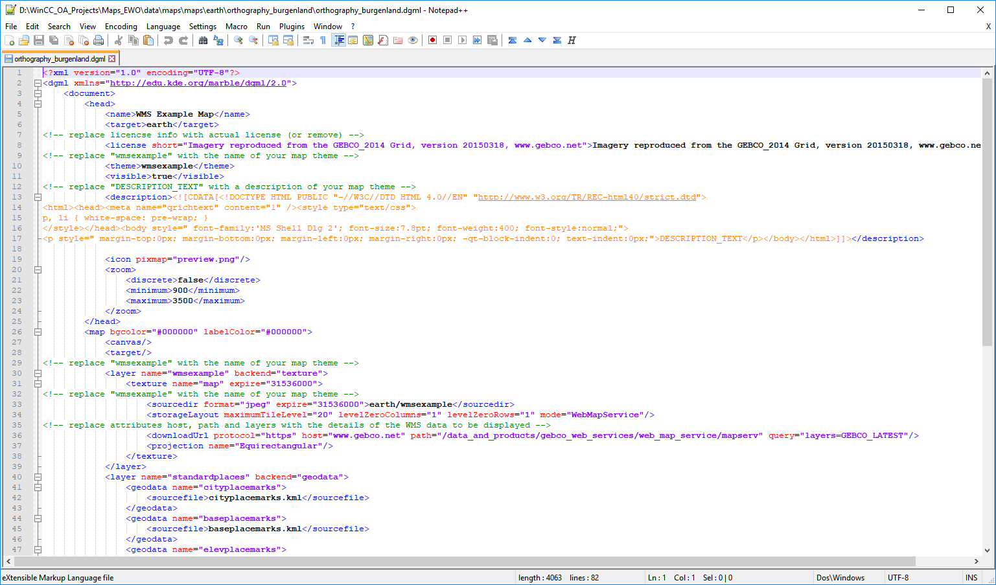
Task: Collapse the zoom block fold marker
Action: tap(38, 270)
